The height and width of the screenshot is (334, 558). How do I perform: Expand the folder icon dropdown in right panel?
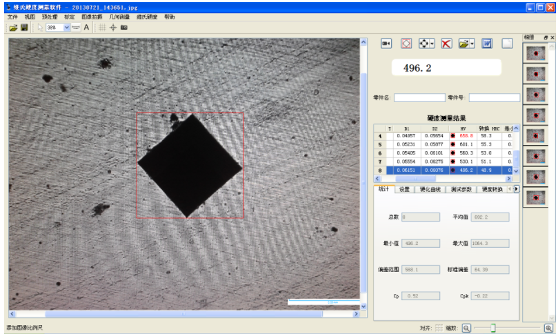pos(472,43)
